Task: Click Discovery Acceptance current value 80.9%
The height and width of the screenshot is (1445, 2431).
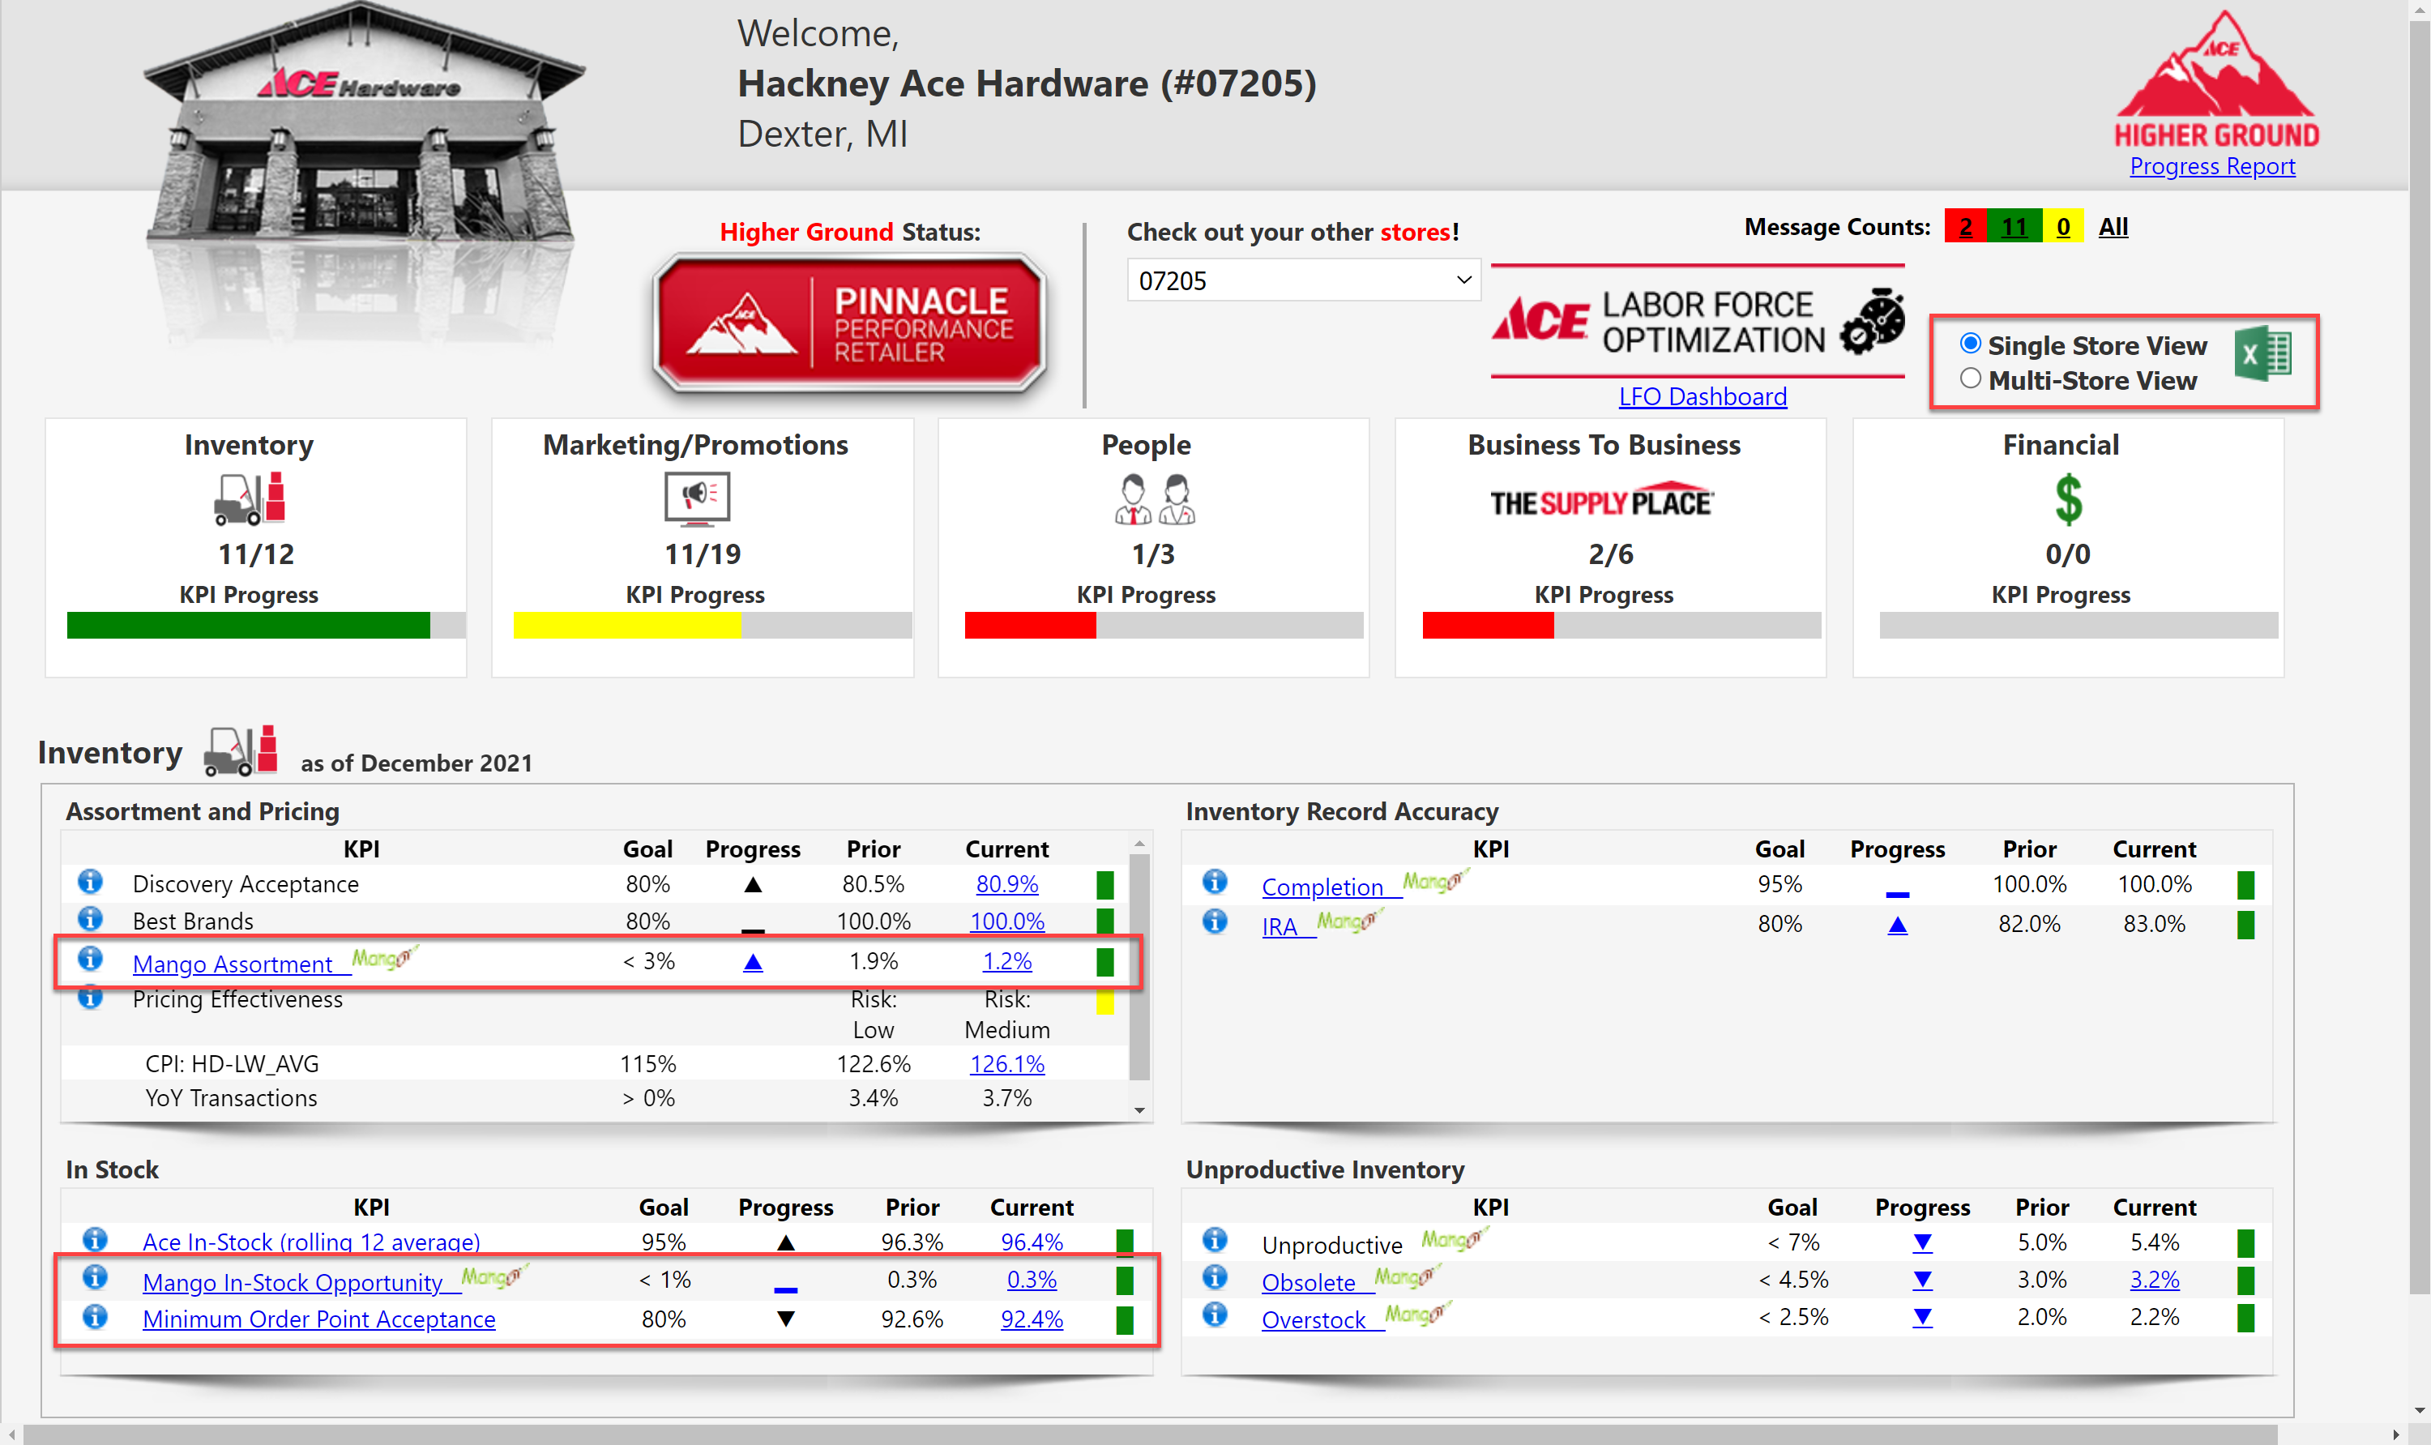Action: point(1006,883)
